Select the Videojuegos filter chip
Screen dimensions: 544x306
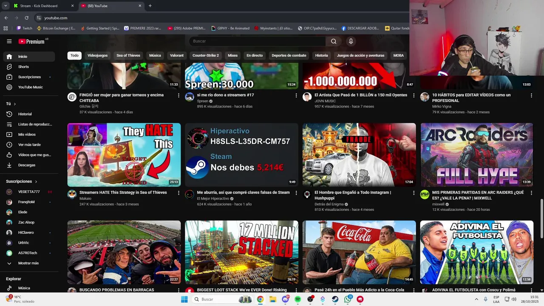[98, 55]
